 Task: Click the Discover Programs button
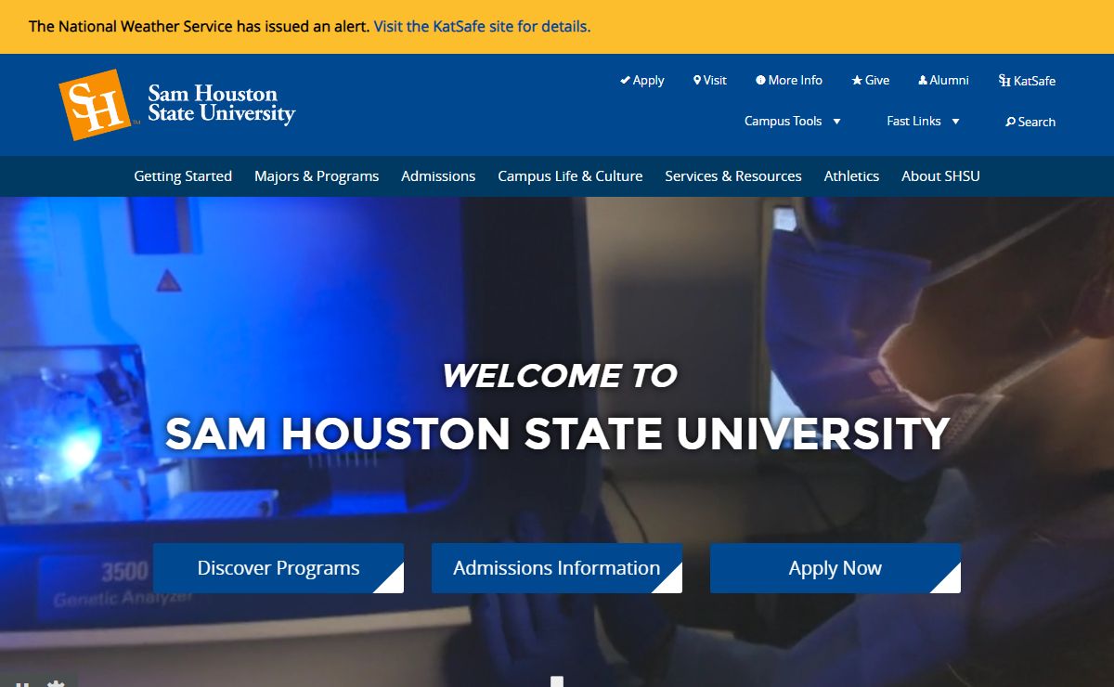coord(278,568)
